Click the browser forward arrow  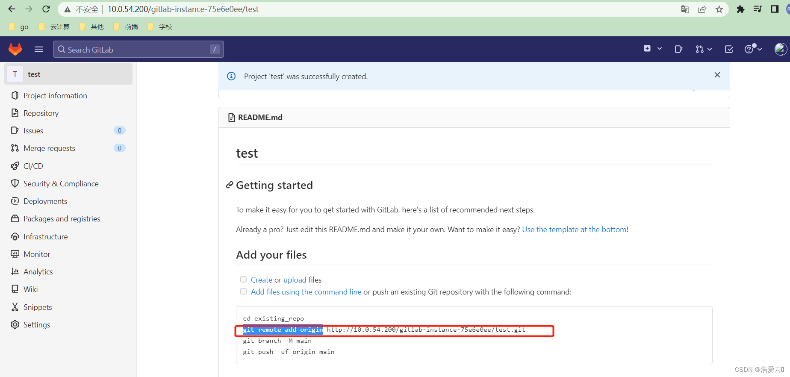coord(29,9)
